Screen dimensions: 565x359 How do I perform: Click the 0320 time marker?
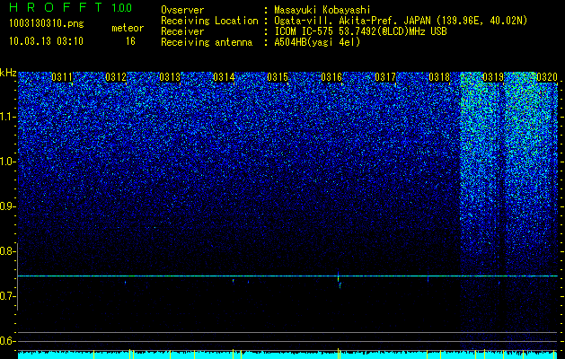pyautogui.click(x=547, y=77)
